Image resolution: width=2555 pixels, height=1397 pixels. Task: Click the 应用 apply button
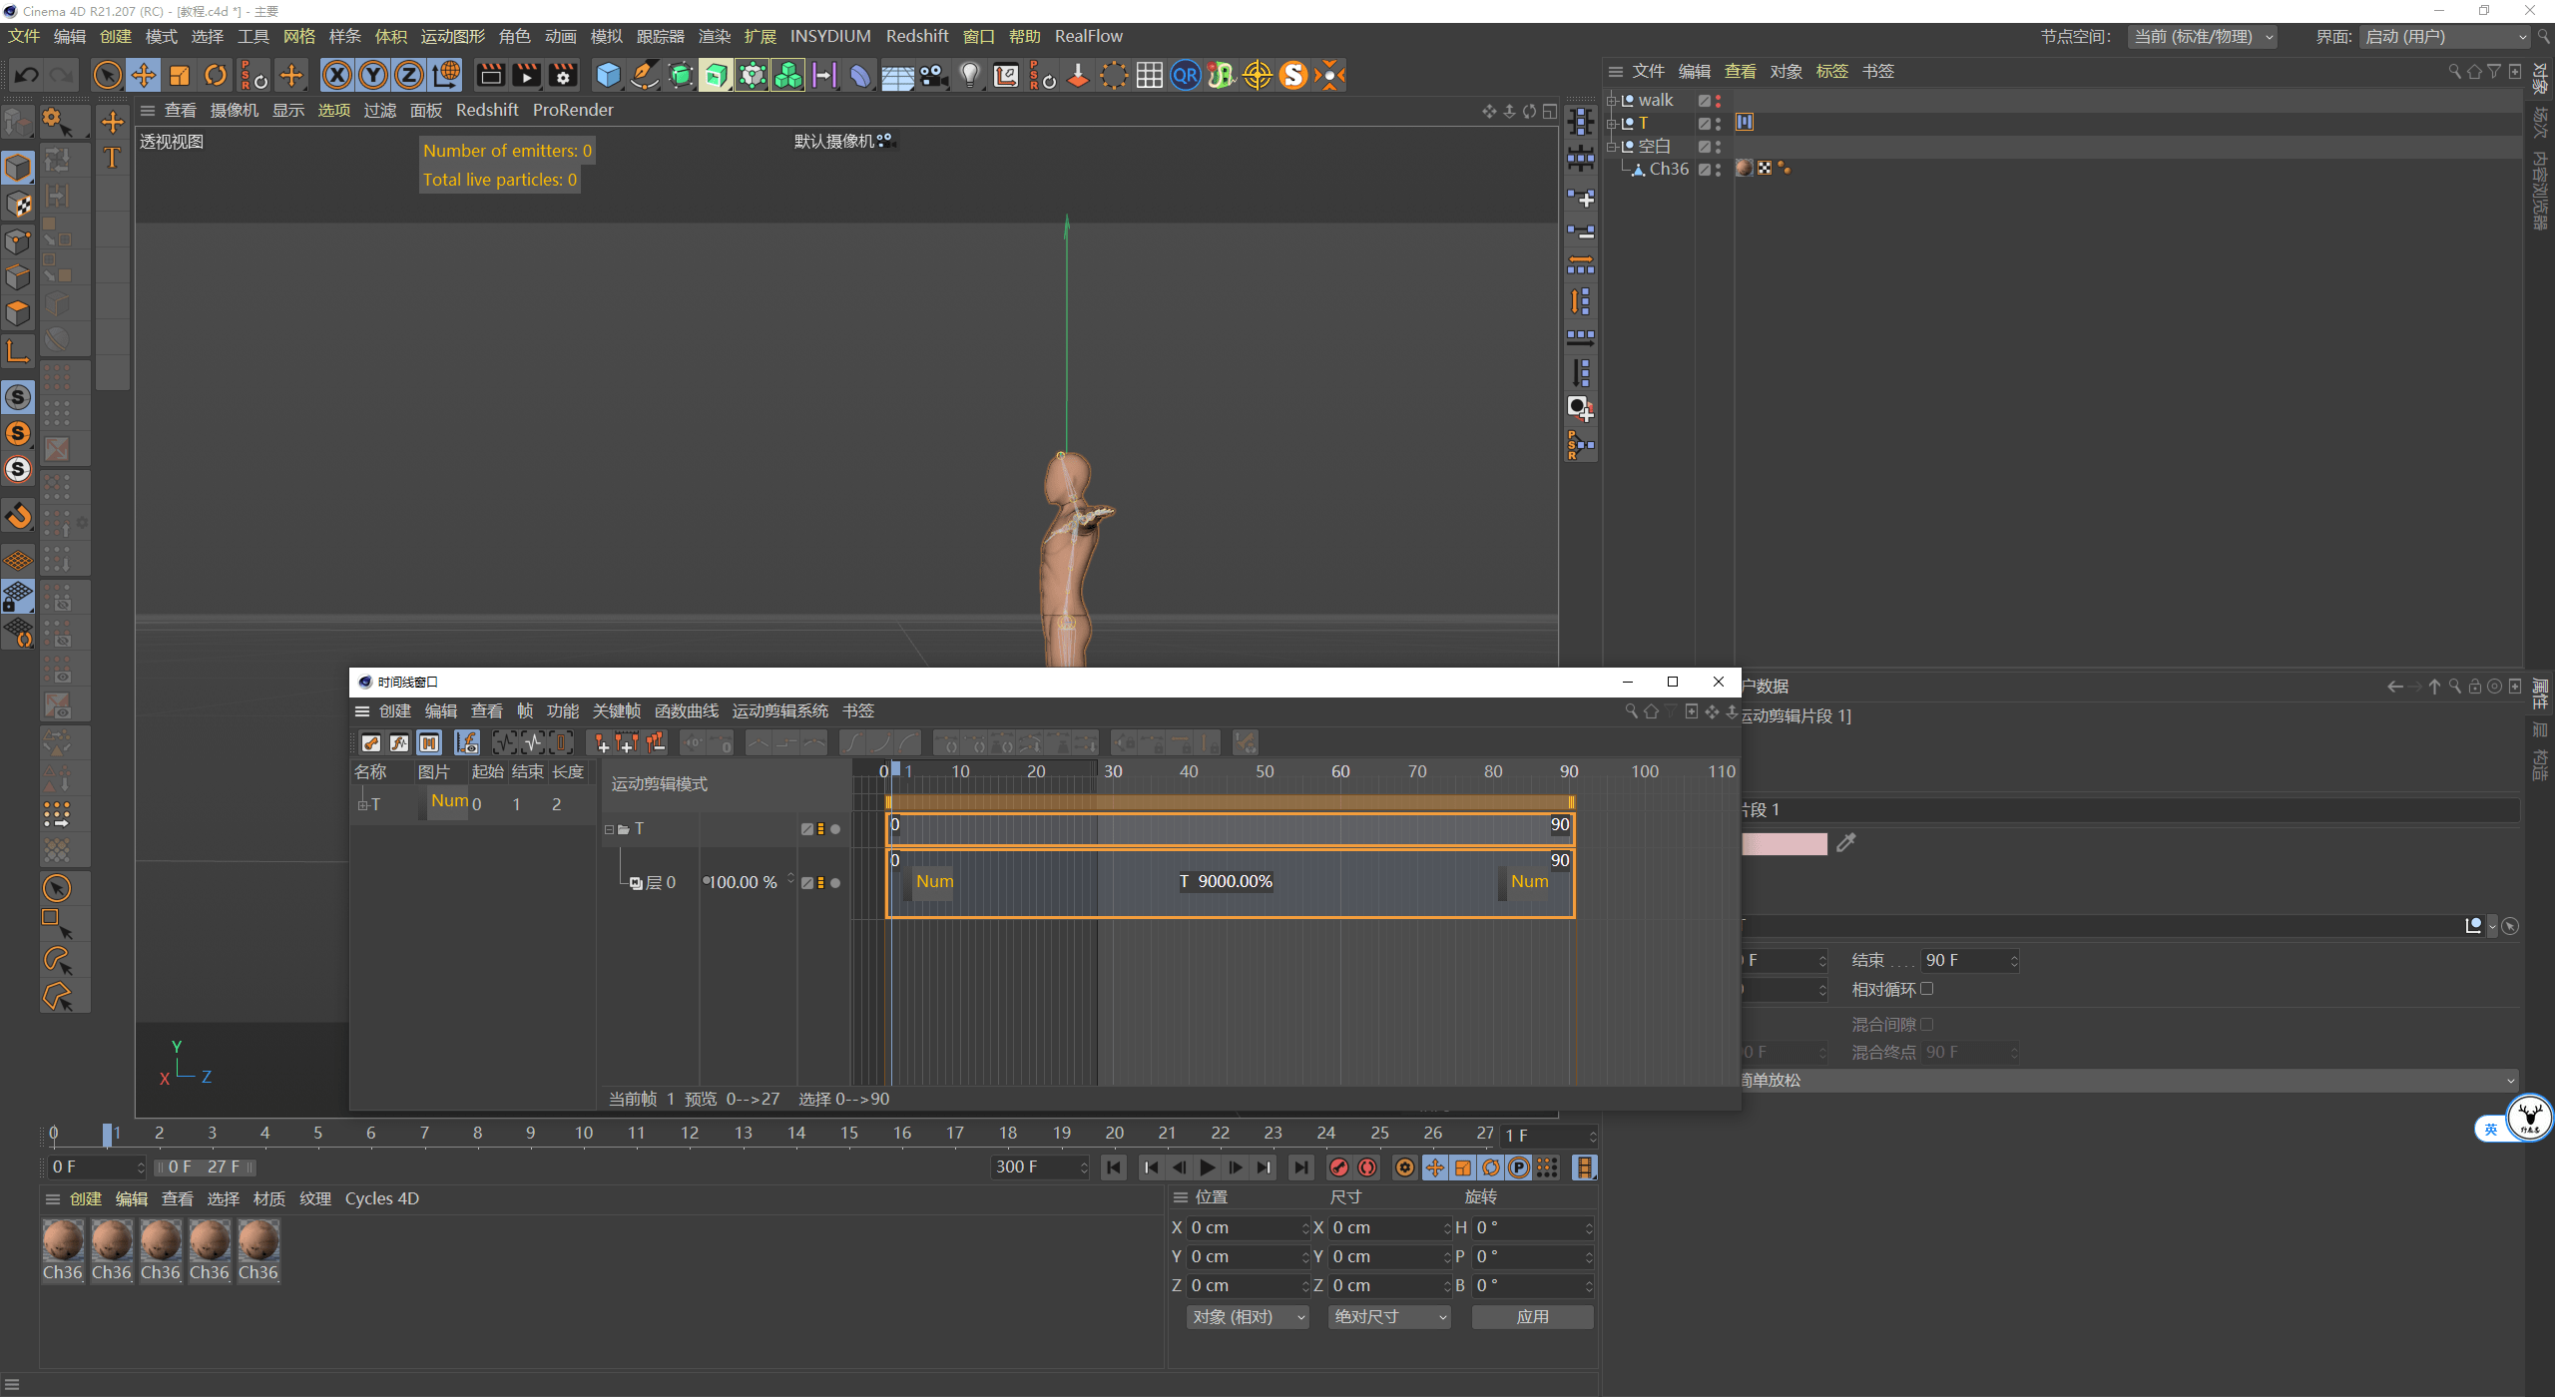(x=1532, y=1317)
